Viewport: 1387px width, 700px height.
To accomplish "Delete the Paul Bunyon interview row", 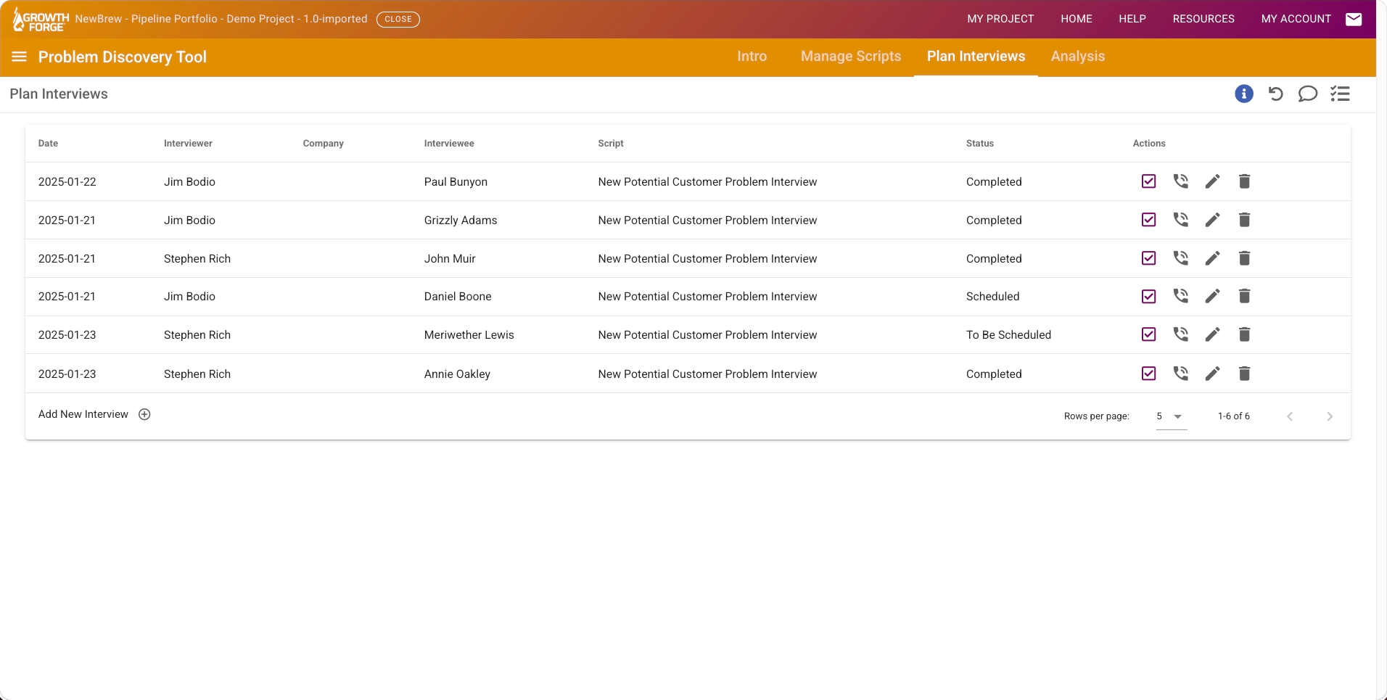I will point(1245,181).
